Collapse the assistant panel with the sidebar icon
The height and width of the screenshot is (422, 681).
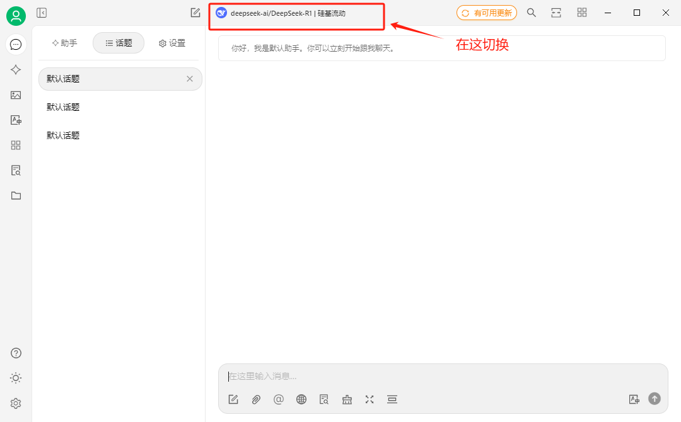(42, 12)
